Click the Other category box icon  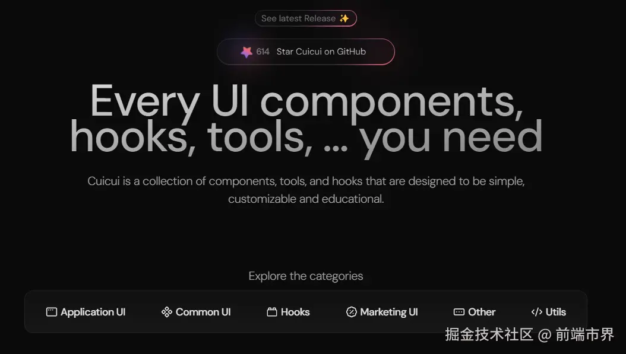459,312
